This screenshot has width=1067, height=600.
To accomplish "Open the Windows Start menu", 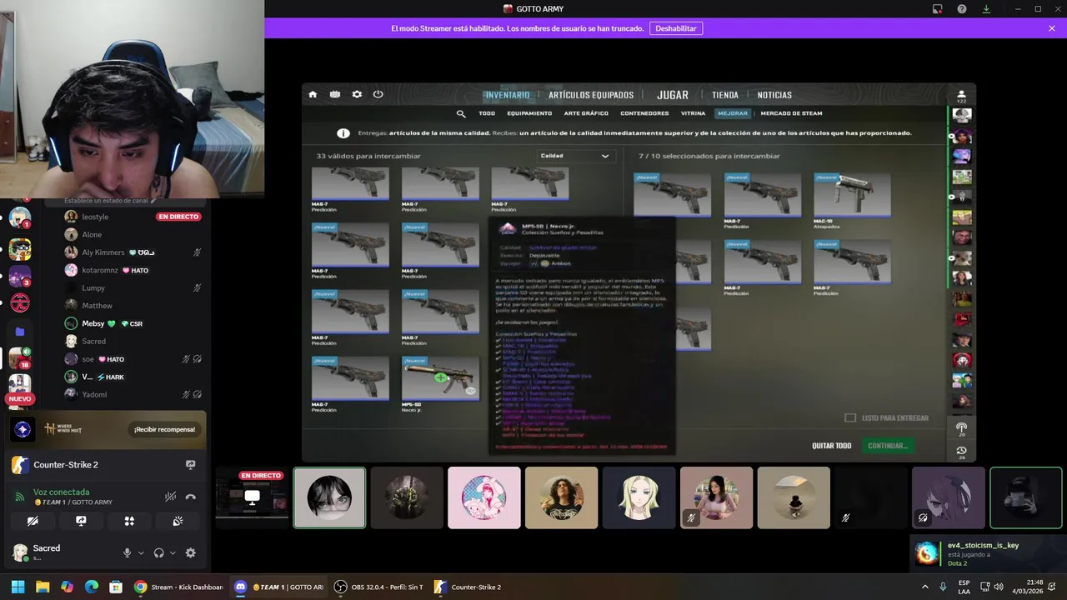I will click(18, 587).
